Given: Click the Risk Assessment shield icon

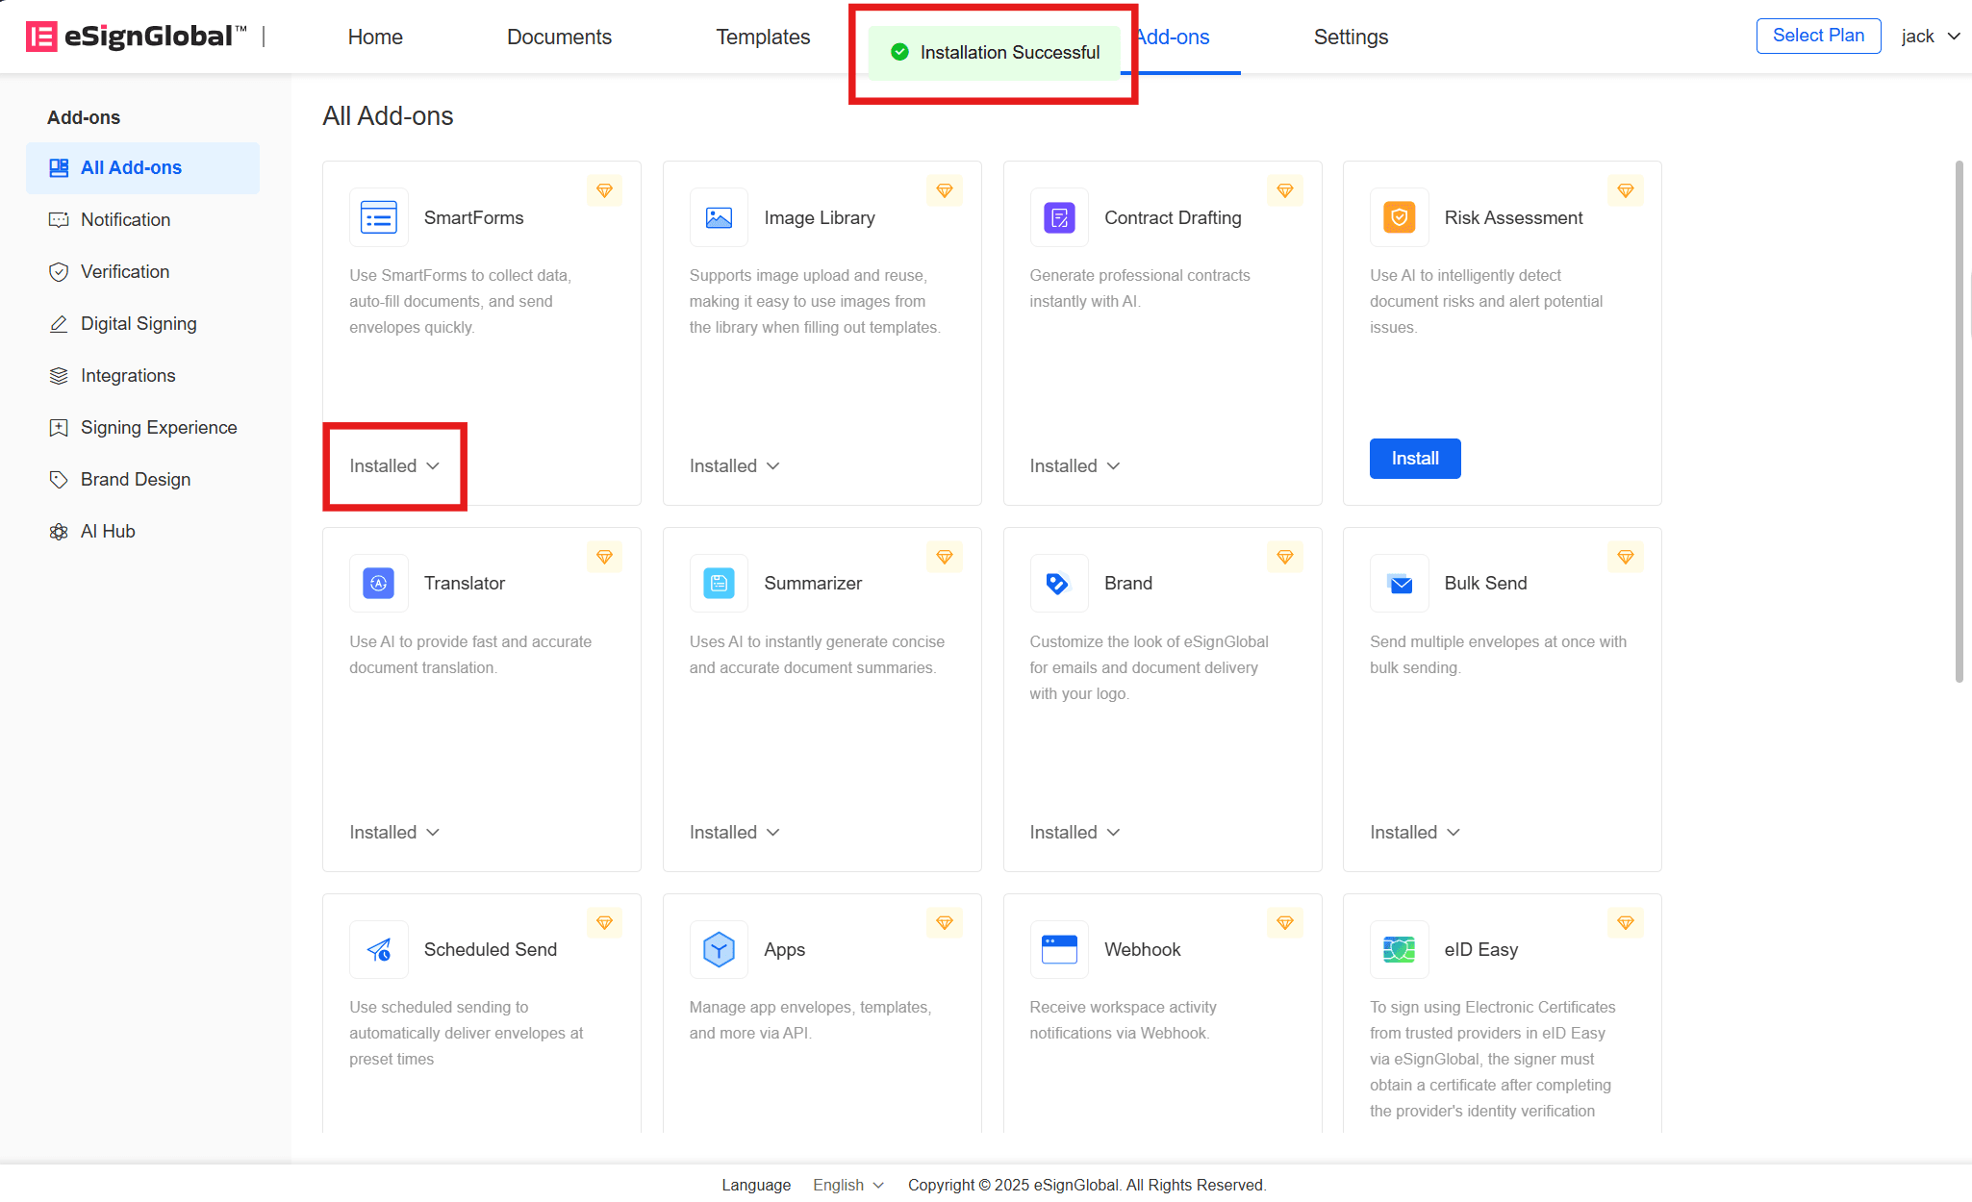Looking at the screenshot, I should pyautogui.click(x=1399, y=217).
